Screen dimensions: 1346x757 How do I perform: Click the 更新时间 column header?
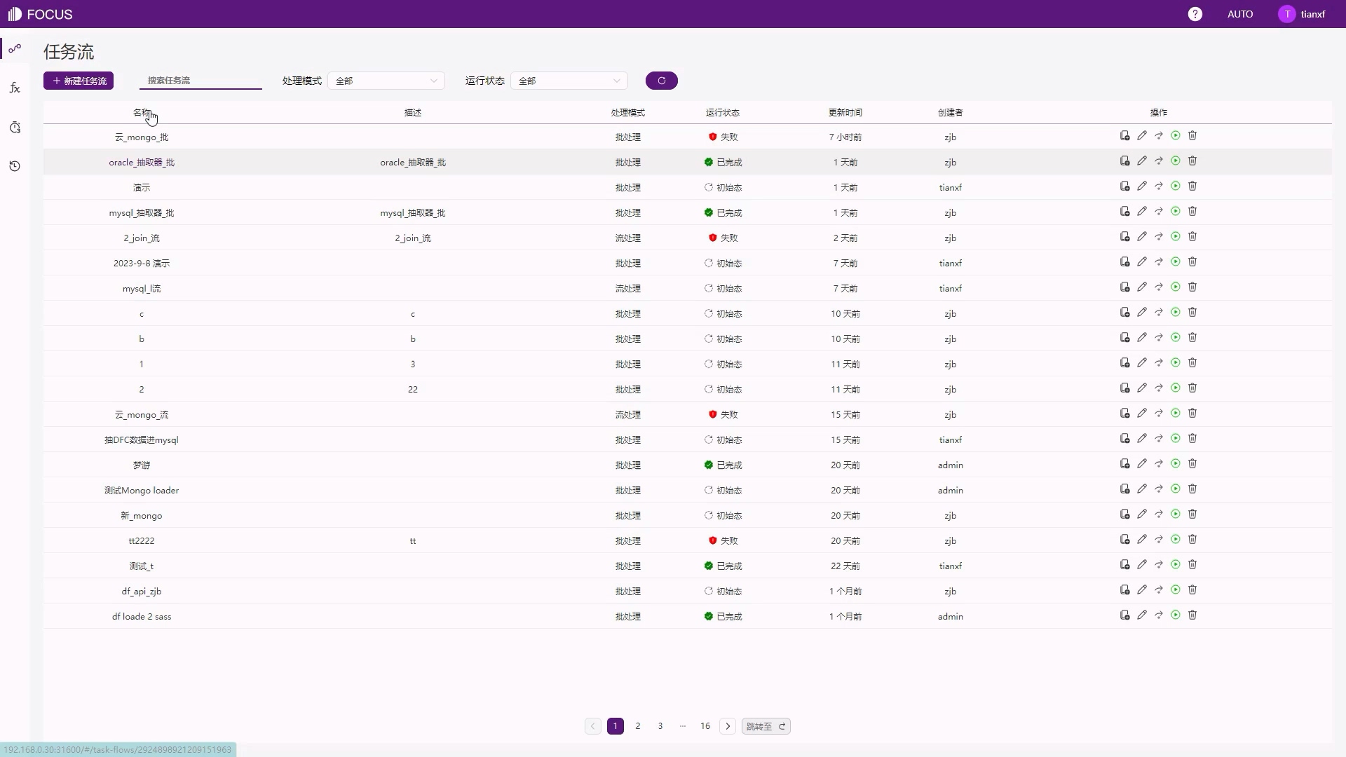[845, 112]
